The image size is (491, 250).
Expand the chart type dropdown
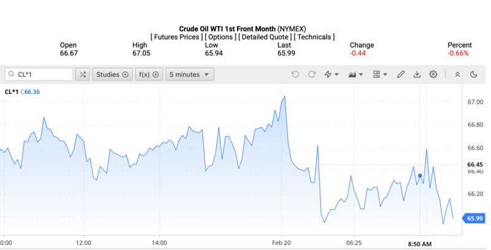pos(355,75)
